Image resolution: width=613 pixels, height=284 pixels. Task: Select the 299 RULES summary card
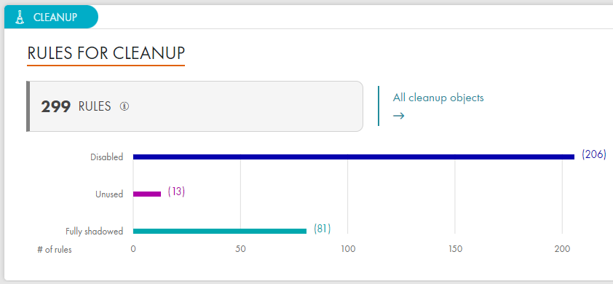(x=194, y=106)
